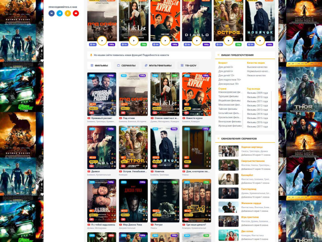Select Индийские фильмы country filter

pos(229,100)
